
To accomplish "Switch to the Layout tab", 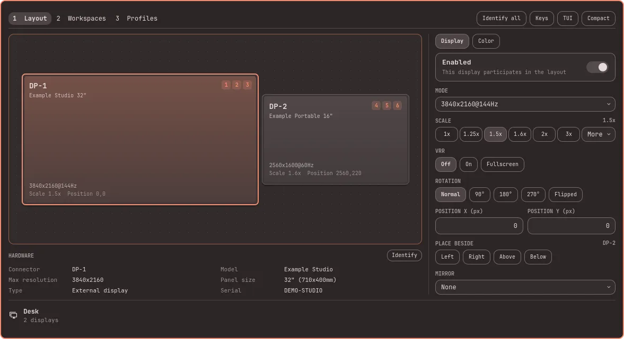I will pyautogui.click(x=30, y=19).
